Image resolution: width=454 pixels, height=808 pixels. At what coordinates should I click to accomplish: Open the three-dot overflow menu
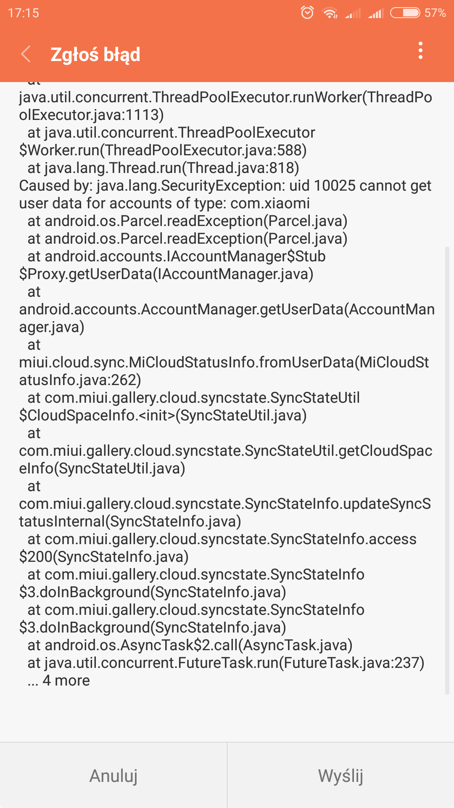click(420, 51)
